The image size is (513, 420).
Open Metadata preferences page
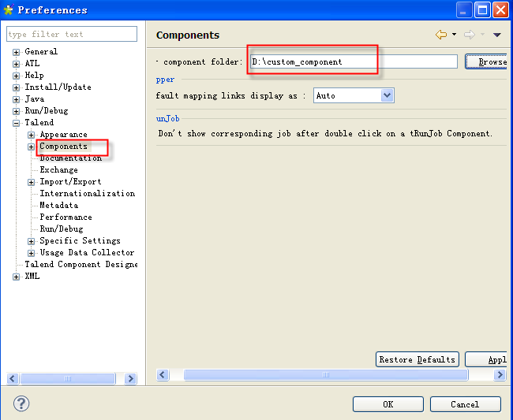point(59,205)
